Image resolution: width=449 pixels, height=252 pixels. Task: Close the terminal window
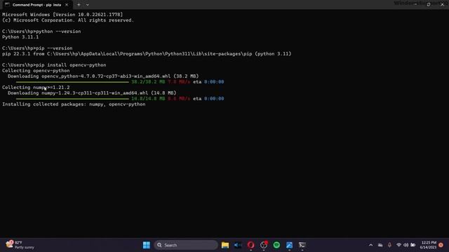click(x=442, y=4)
